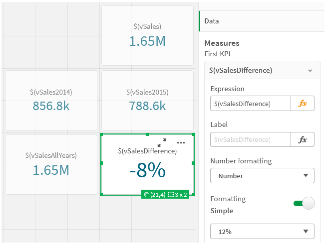Screen dimensions: 327x245
Task: Click the left-middle resize handle of selected KPI
Action: tap(101, 163)
